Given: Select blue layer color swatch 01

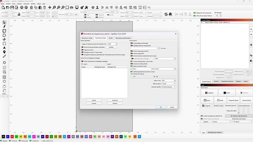Looking at the screenshot, I should click(x=8, y=136).
